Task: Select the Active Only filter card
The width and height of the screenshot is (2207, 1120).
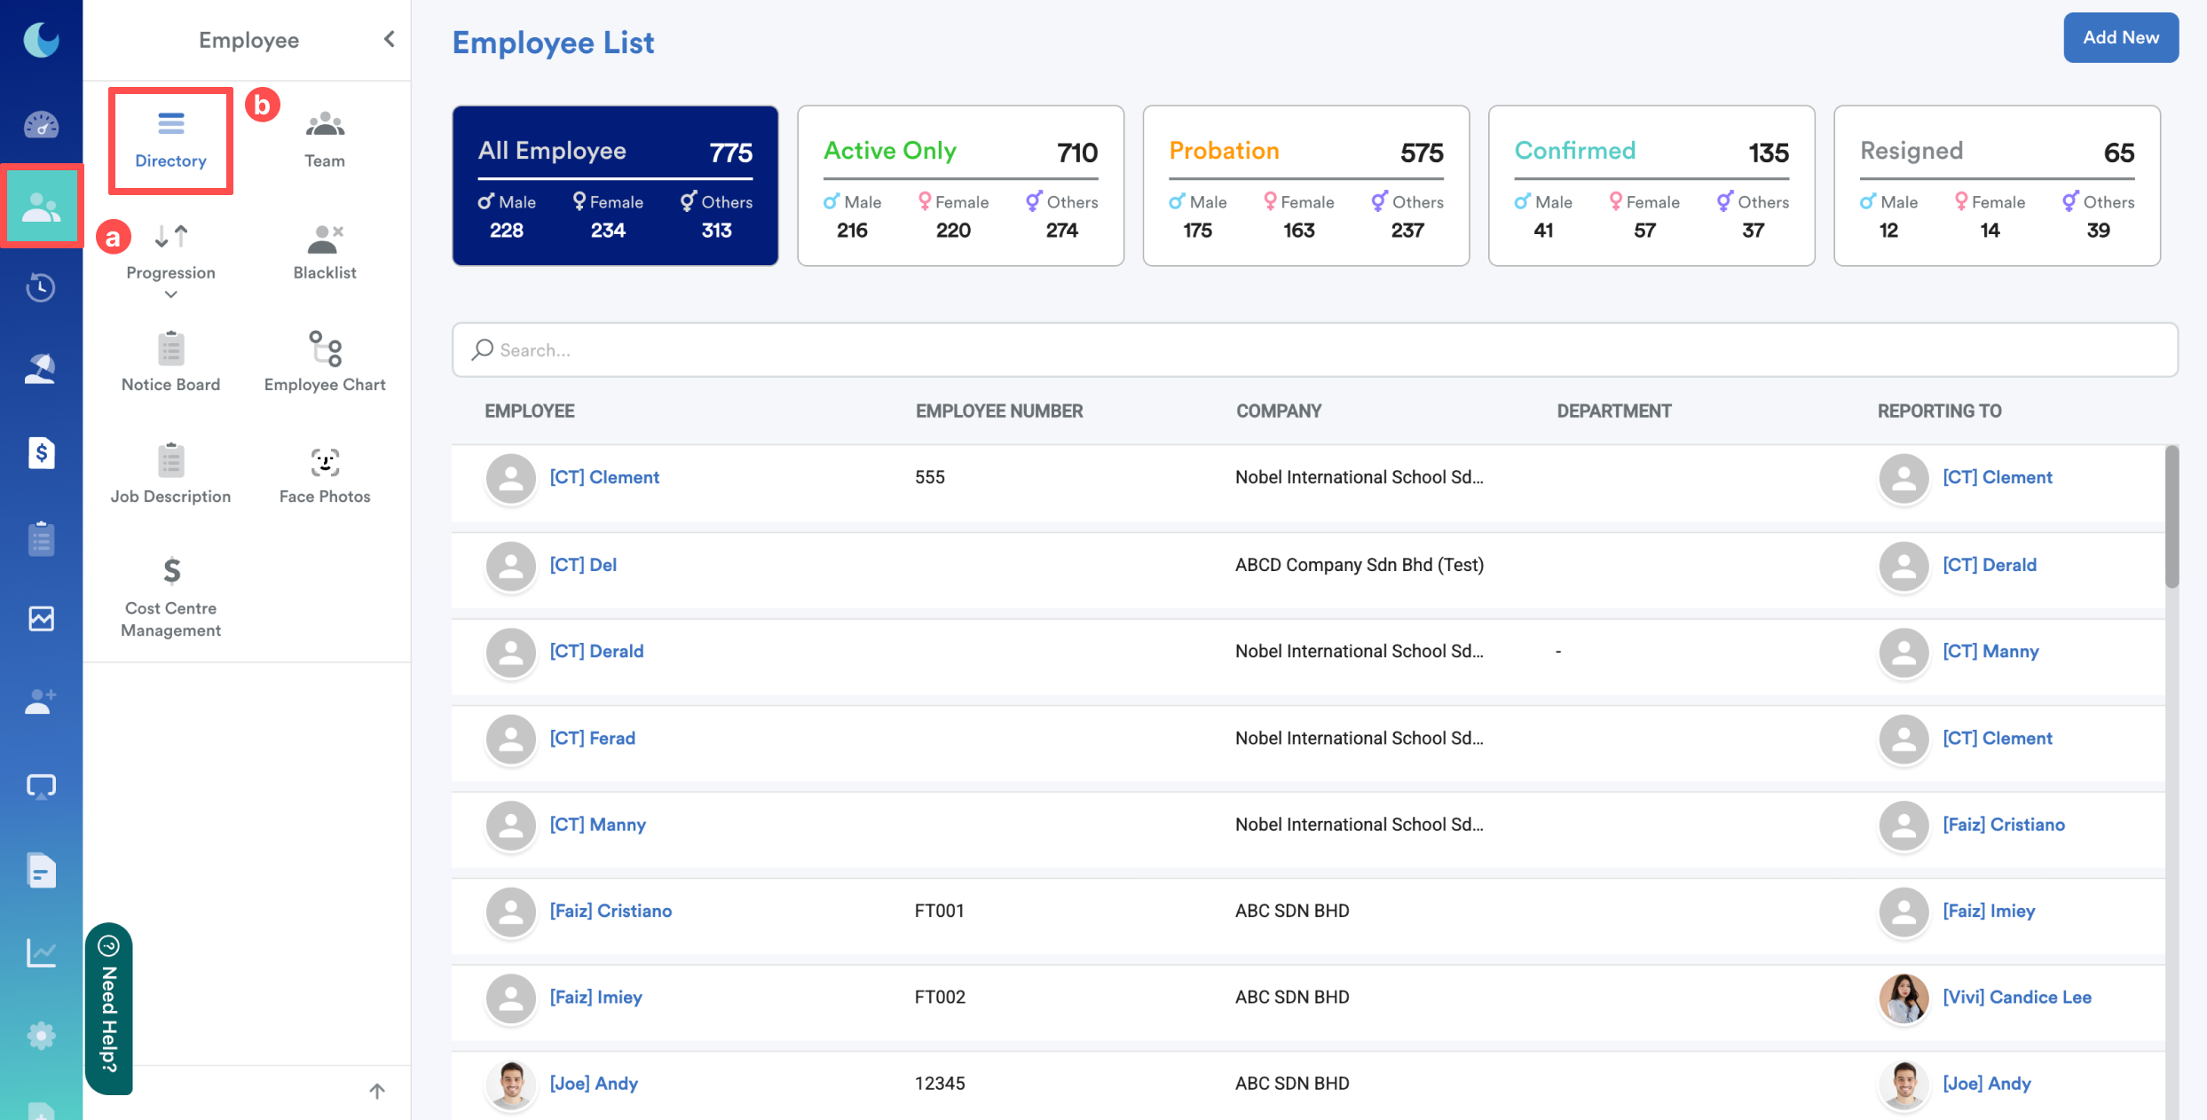Action: (x=960, y=185)
